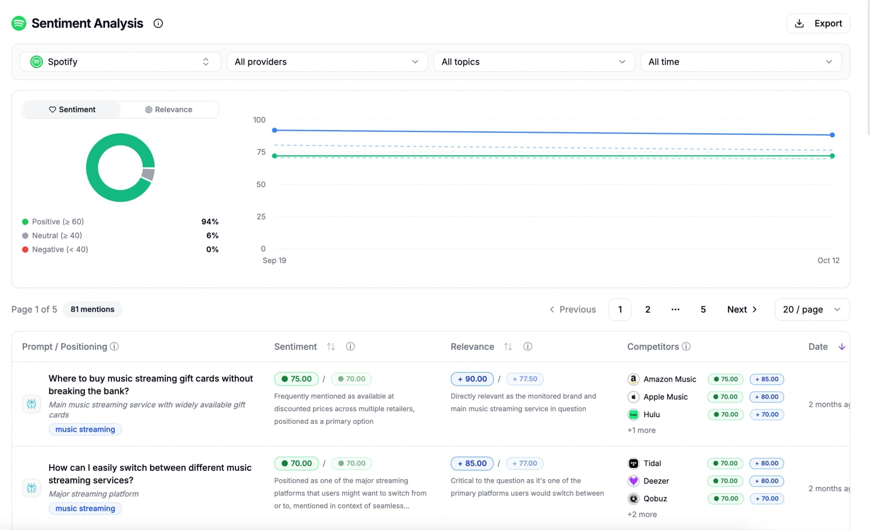
Task: Open the gift cards prompt title
Action: coord(151,385)
